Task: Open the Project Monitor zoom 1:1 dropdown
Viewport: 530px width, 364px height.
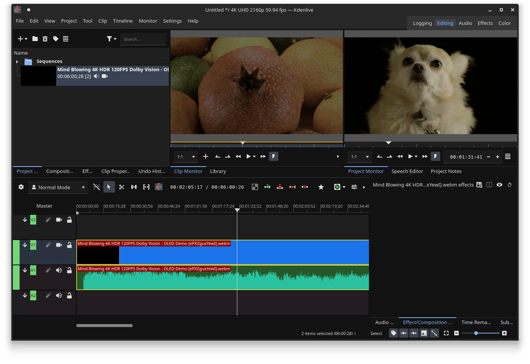Action: [360, 157]
